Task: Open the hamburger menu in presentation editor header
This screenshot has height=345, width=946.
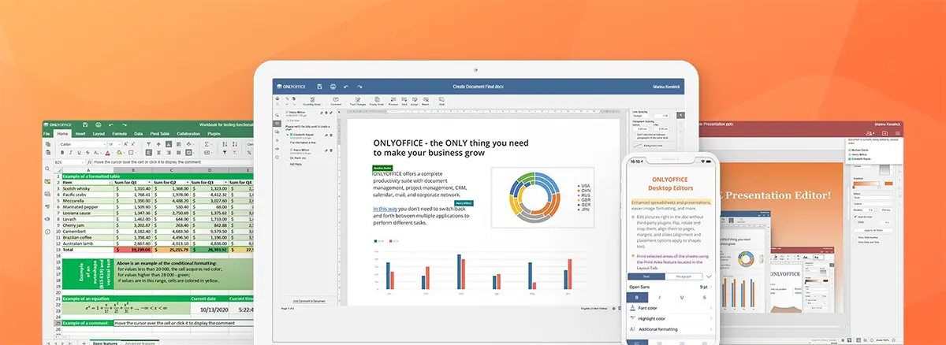Action: tap(898, 133)
